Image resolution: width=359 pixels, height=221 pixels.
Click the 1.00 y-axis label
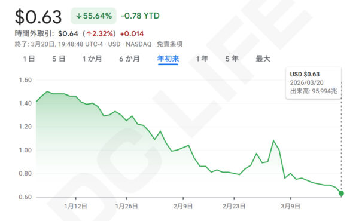tap(25, 150)
